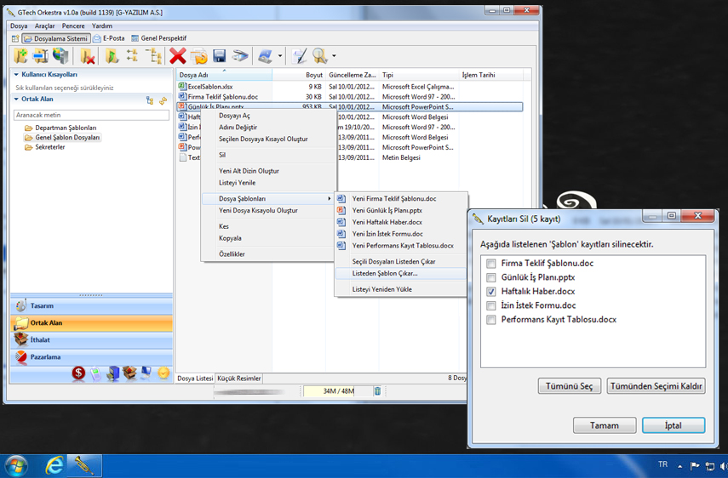
Task: Click the 'Aranacak metin' search field
Action: click(91, 115)
